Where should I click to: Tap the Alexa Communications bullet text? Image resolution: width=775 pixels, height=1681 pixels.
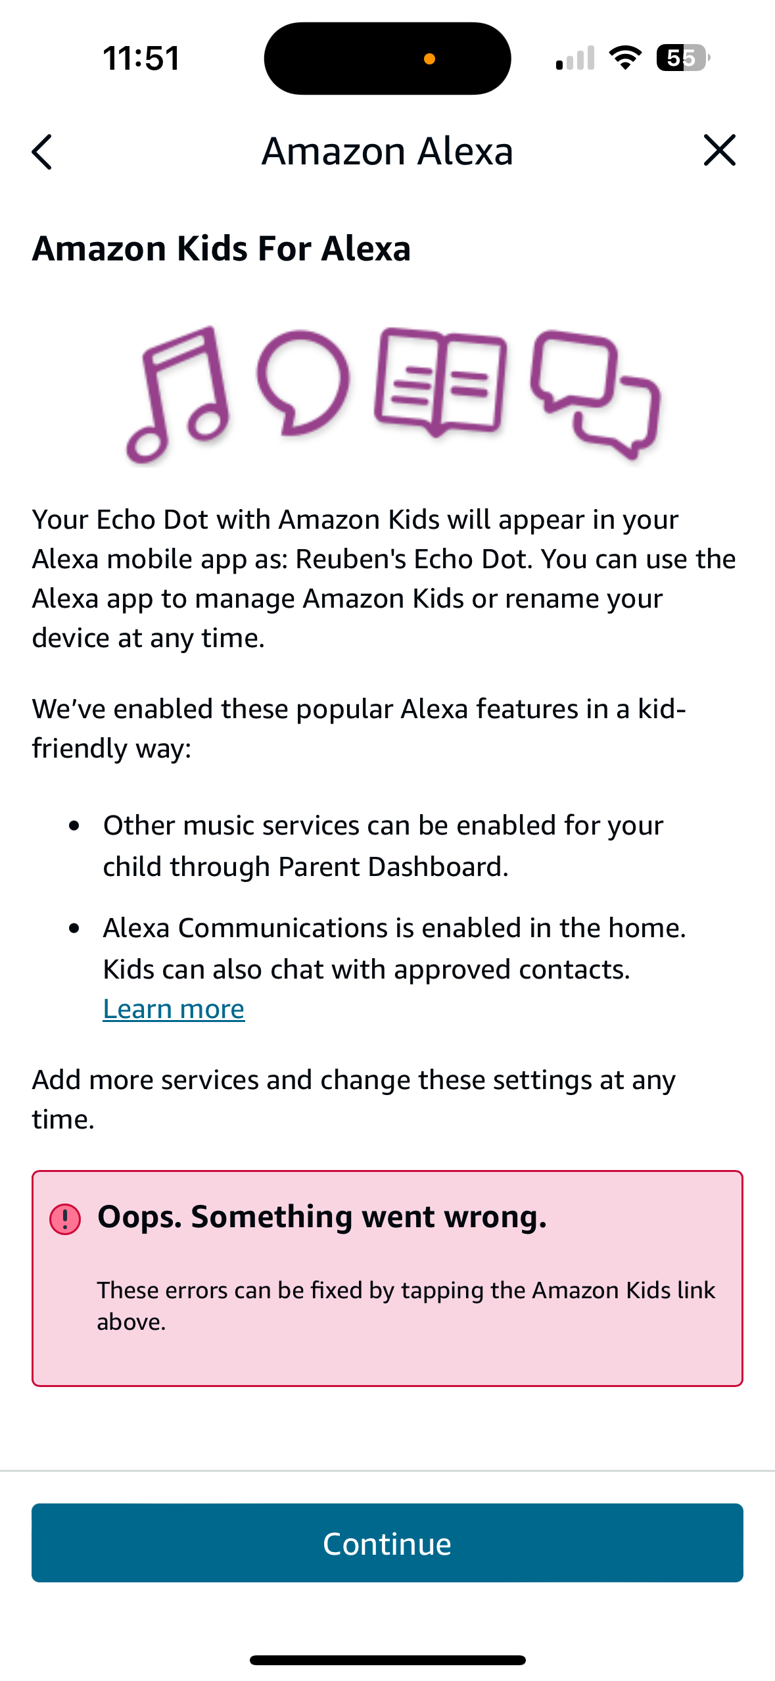(x=394, y=948)
